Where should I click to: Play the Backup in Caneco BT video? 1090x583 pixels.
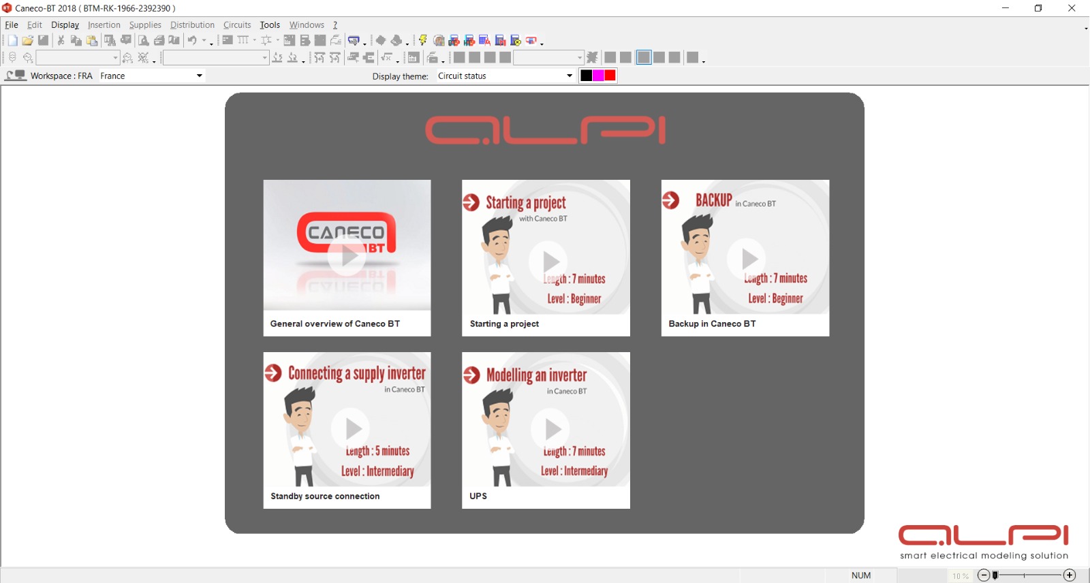click(747, 258)
